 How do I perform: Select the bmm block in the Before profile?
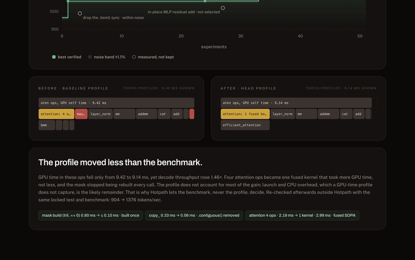point(47,125)
